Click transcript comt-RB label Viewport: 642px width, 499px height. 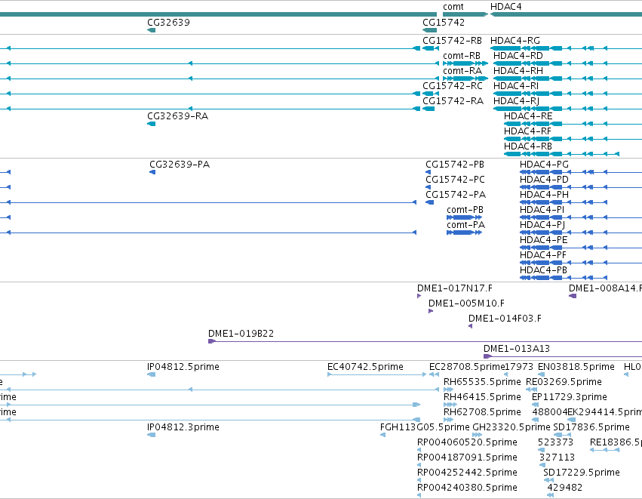coord(462,56)
